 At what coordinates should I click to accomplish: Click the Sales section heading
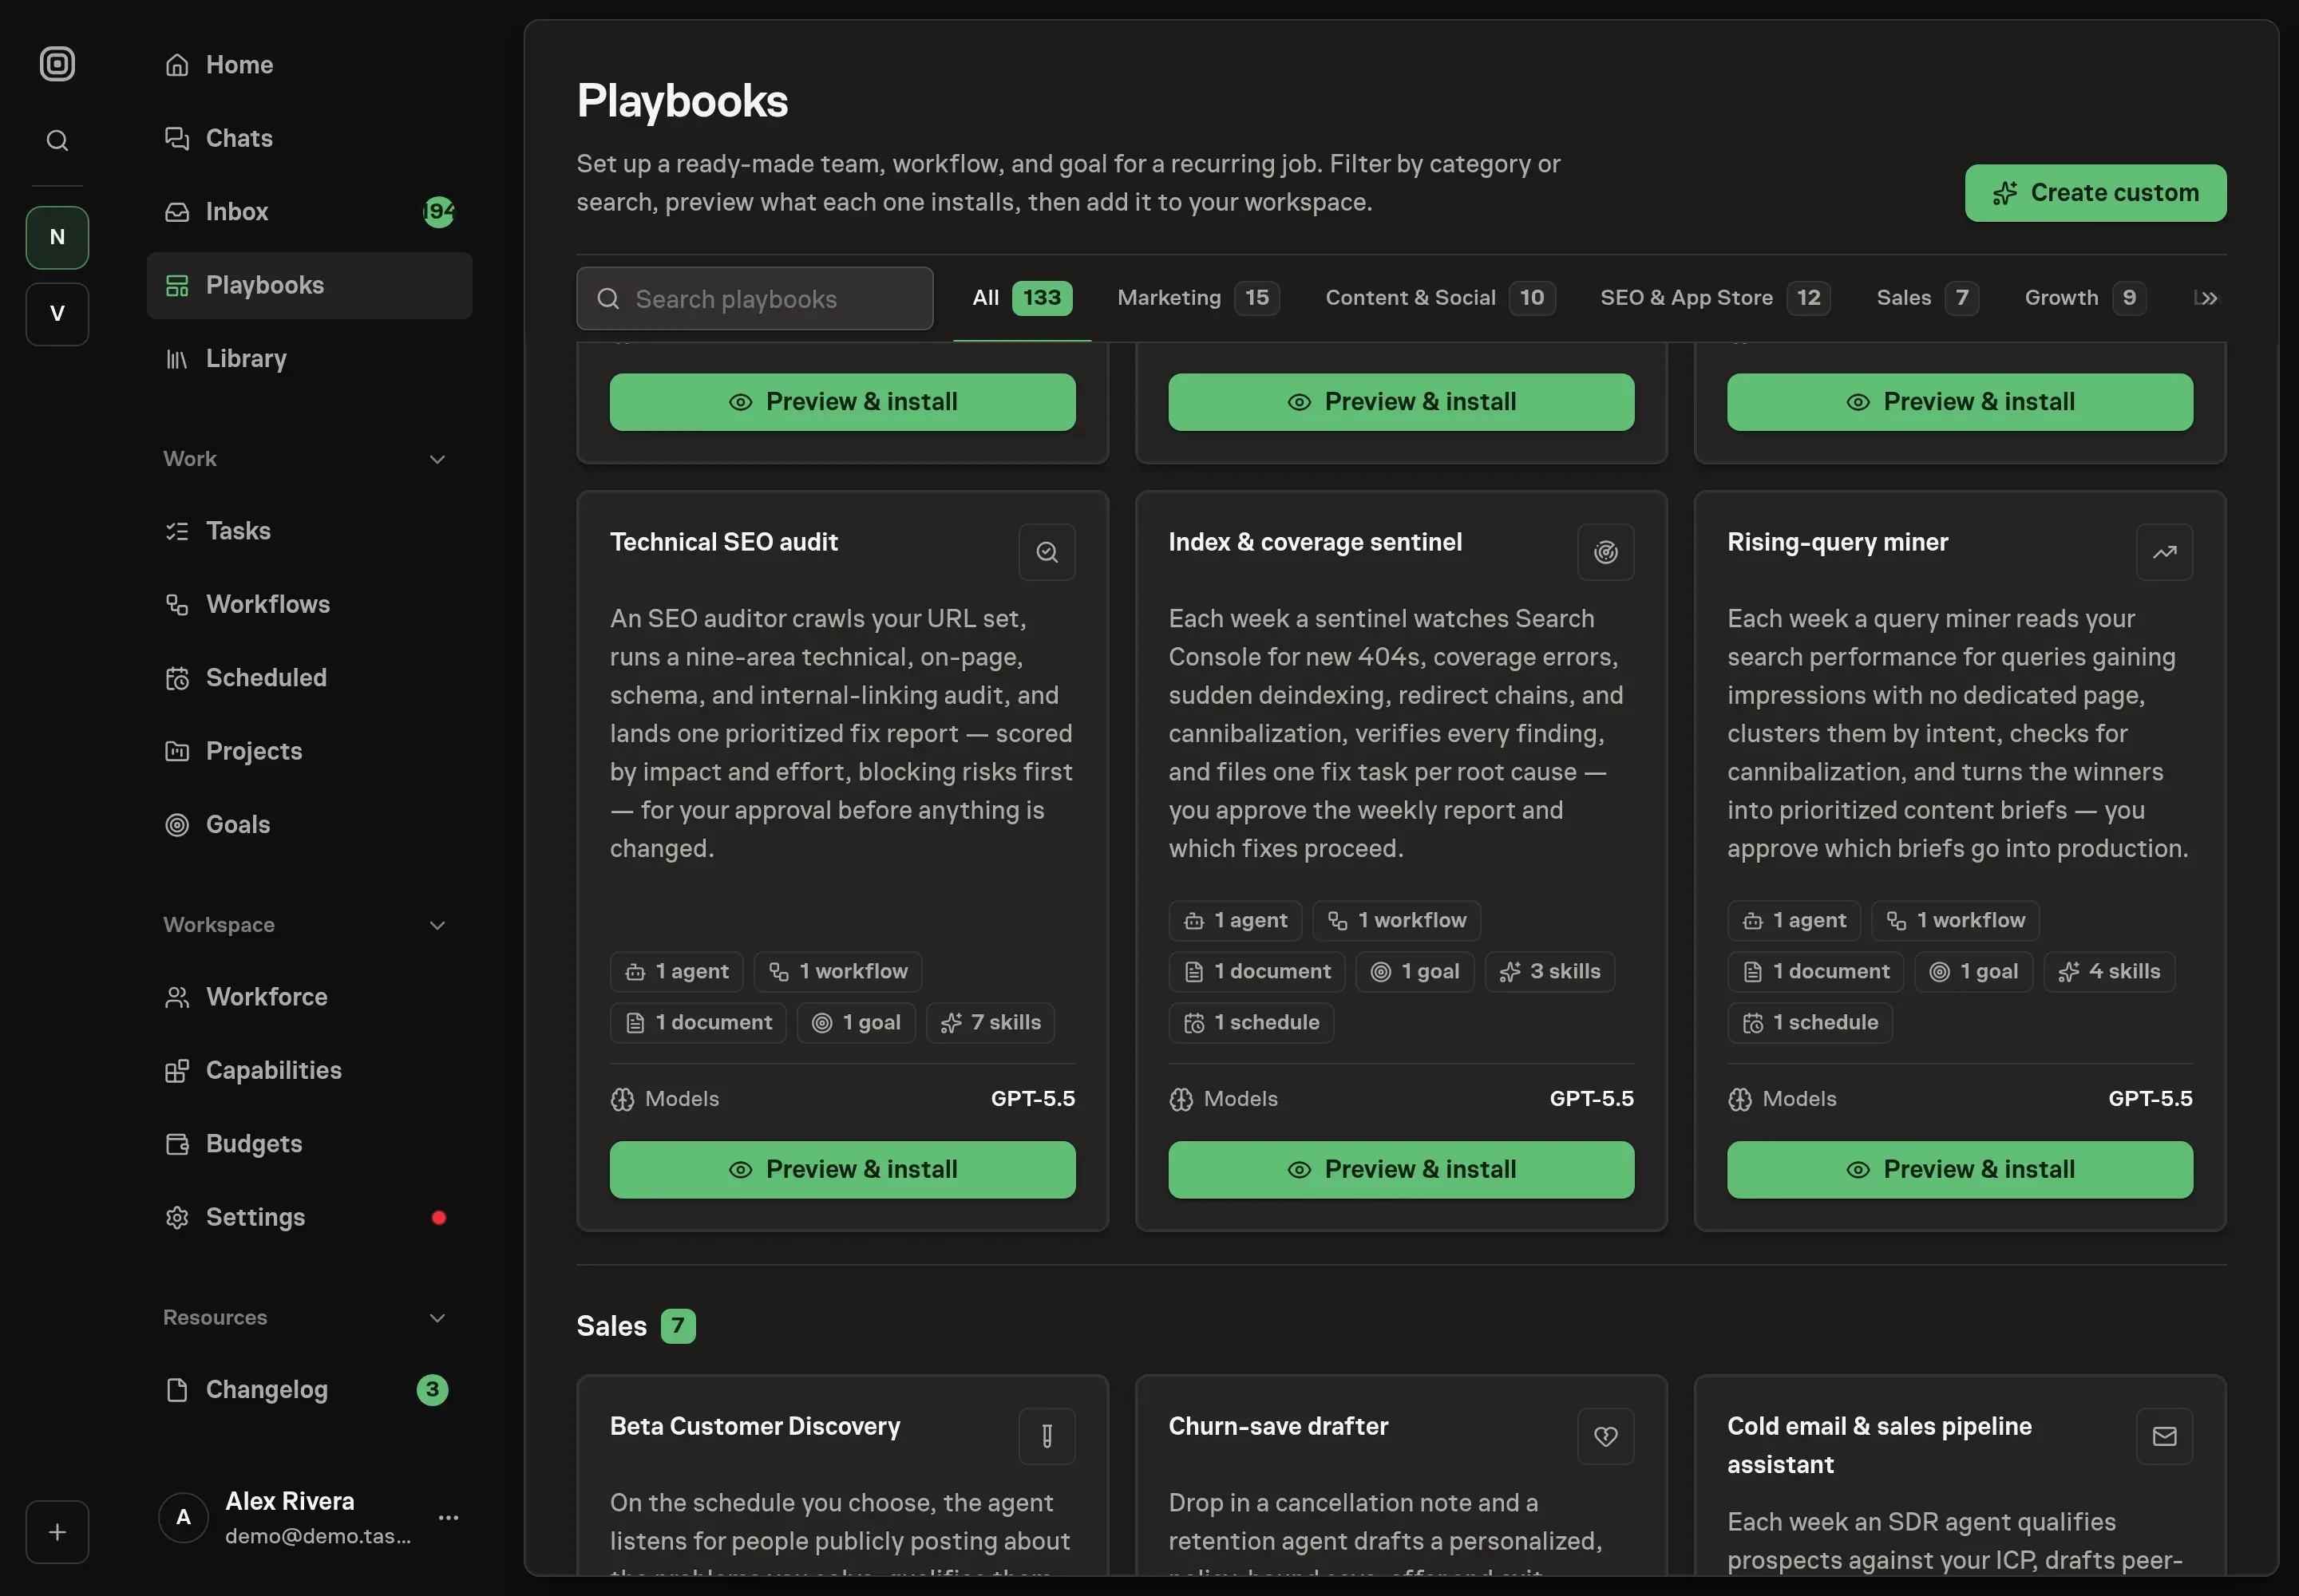click(x=611, y=1326)
